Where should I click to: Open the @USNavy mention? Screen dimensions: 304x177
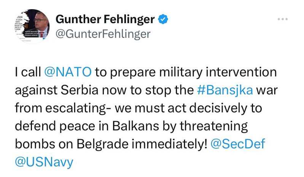(44, 162)
